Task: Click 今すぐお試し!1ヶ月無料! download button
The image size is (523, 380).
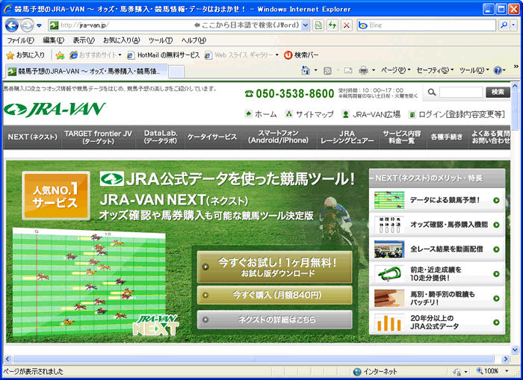Action: coord(274,267)
